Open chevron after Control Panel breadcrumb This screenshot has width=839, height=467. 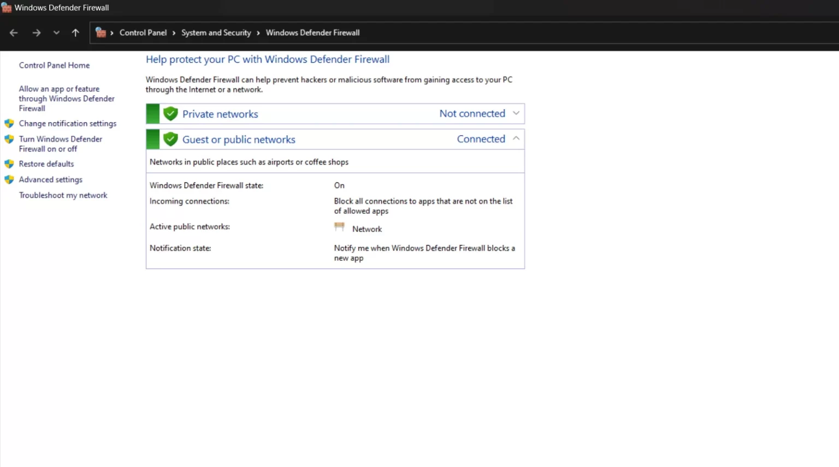coord(174,33)
